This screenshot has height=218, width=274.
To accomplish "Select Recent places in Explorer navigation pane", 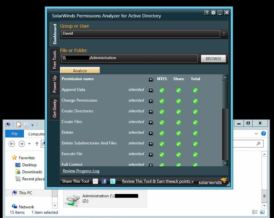I will point(30,179).
